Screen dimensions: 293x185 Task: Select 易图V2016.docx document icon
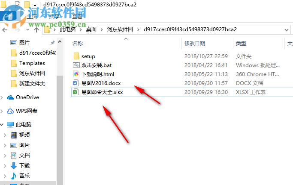point(76,83)
